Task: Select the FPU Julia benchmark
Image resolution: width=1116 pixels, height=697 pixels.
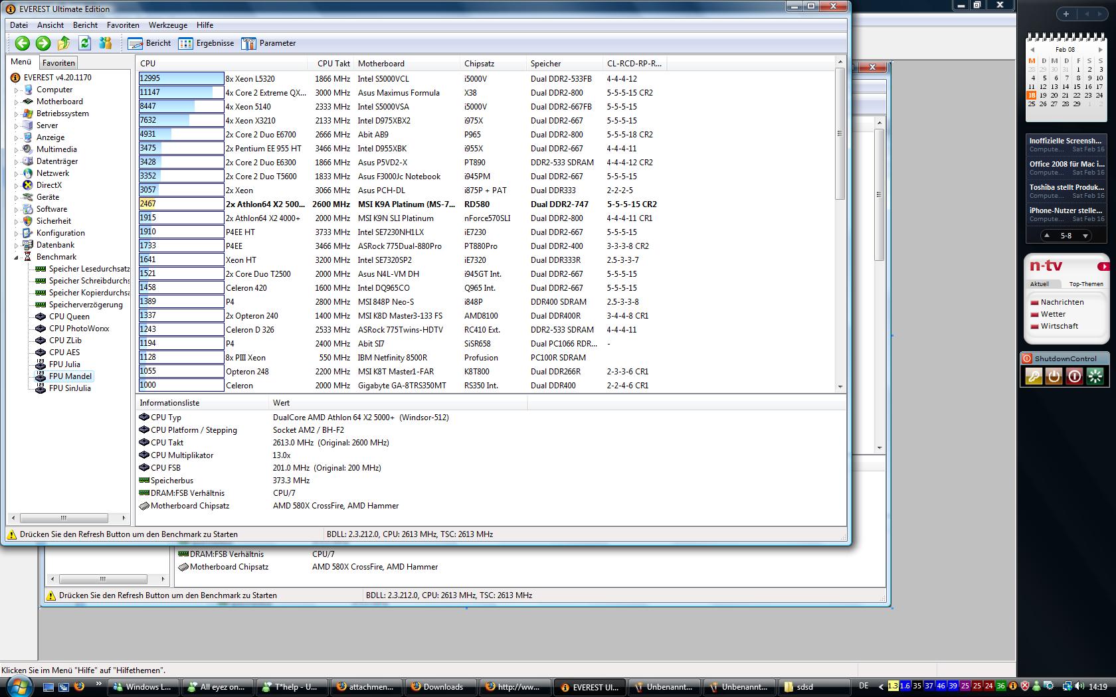Action: point(64,364)
